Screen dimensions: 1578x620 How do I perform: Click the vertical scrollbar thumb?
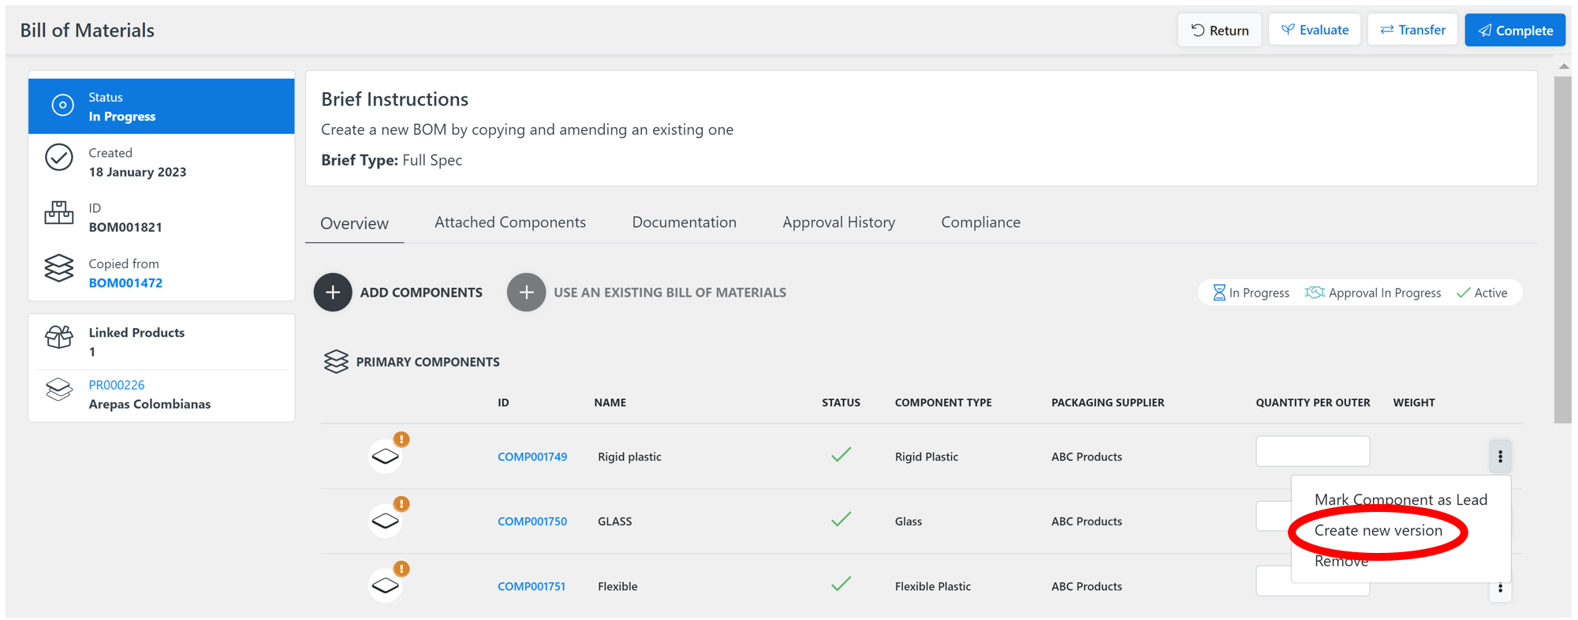(x=1562, y=249)
